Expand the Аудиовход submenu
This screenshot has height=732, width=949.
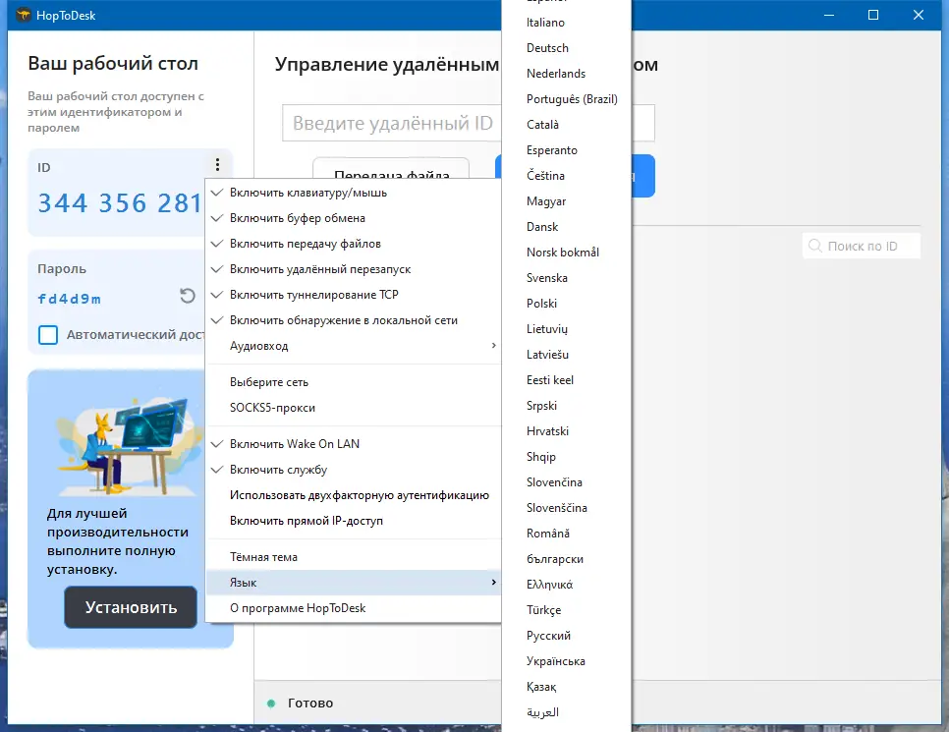(354, 346)
